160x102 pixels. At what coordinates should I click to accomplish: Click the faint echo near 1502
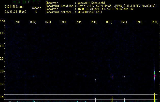[33, 76]
